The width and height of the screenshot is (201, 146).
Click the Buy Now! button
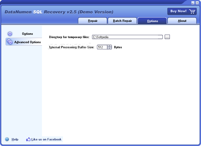pos(182,11)
